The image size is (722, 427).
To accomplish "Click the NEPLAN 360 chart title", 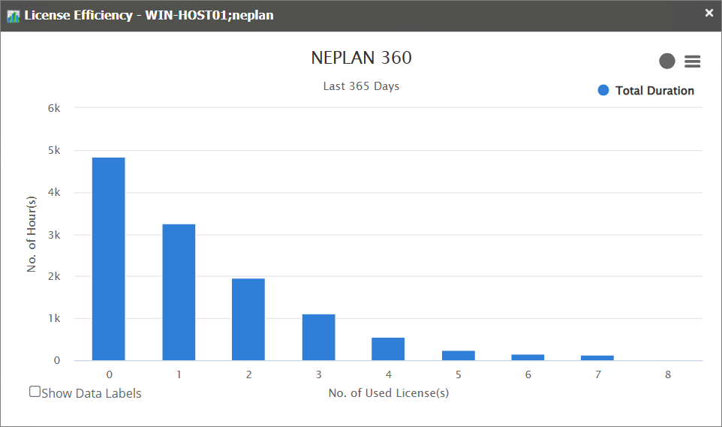I will [361, 58].
